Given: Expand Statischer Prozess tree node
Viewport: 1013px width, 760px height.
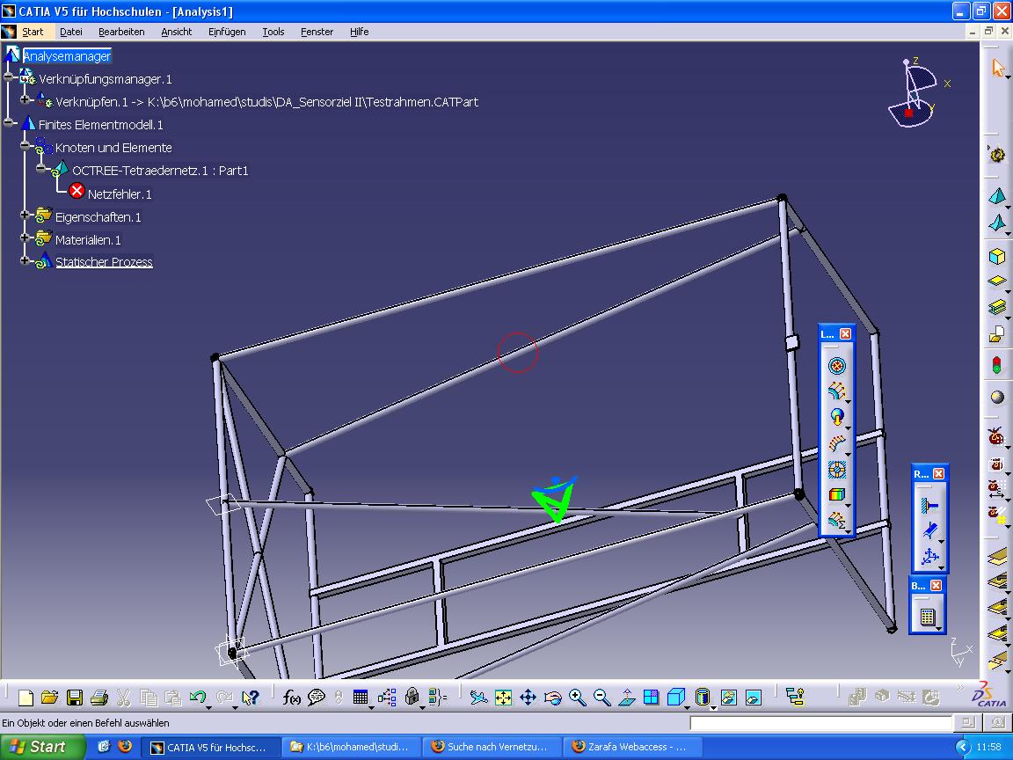Looking at the screenshot, I should coord(26,260).
